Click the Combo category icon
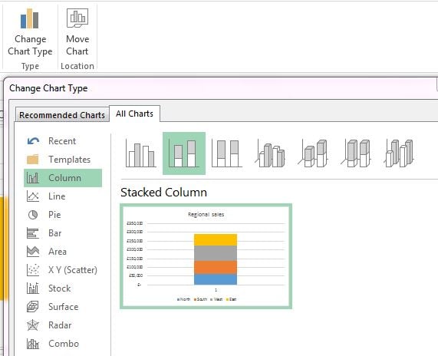 pos(33,344)
